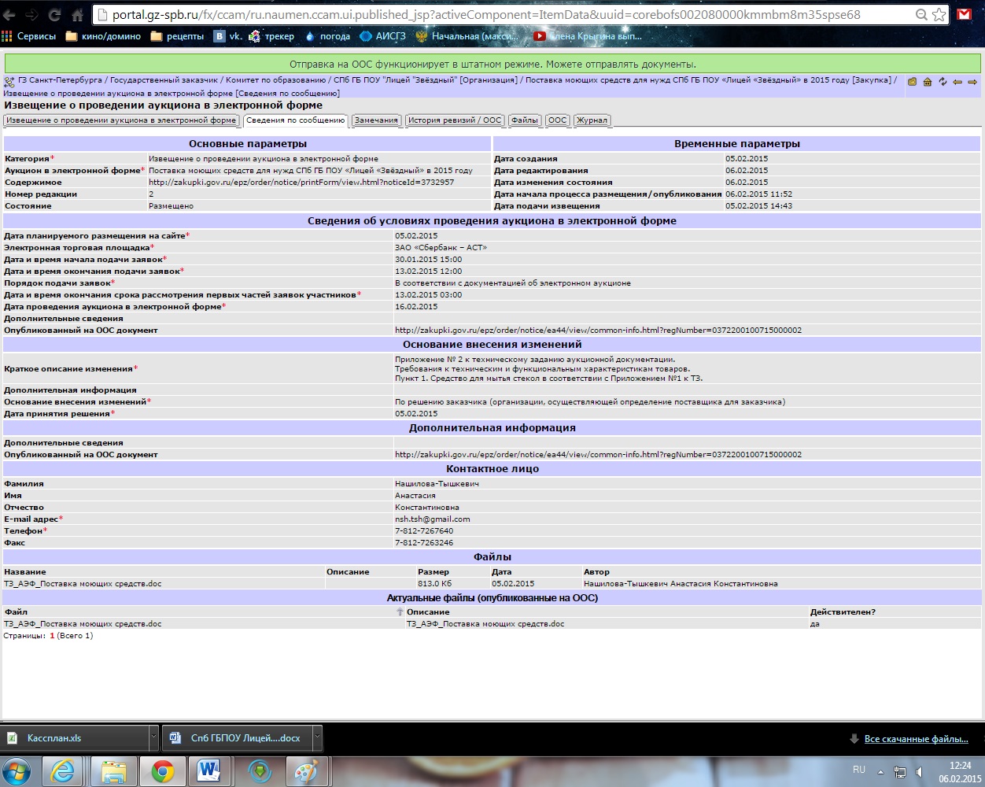
Task: Show hidden system tray icons
Action: point(880,772)
